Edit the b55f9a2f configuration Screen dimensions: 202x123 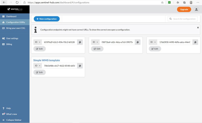[39, 49]
